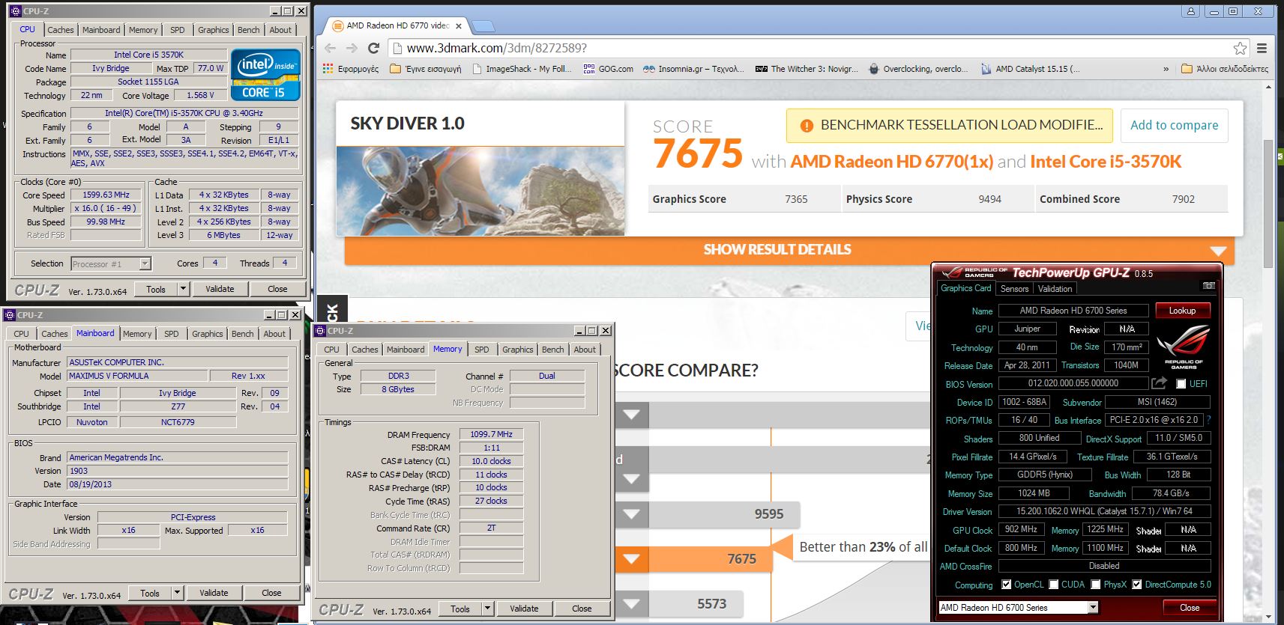
Task: Click Validate in the CPU-Z Memory window
Action: click(524, 609)
